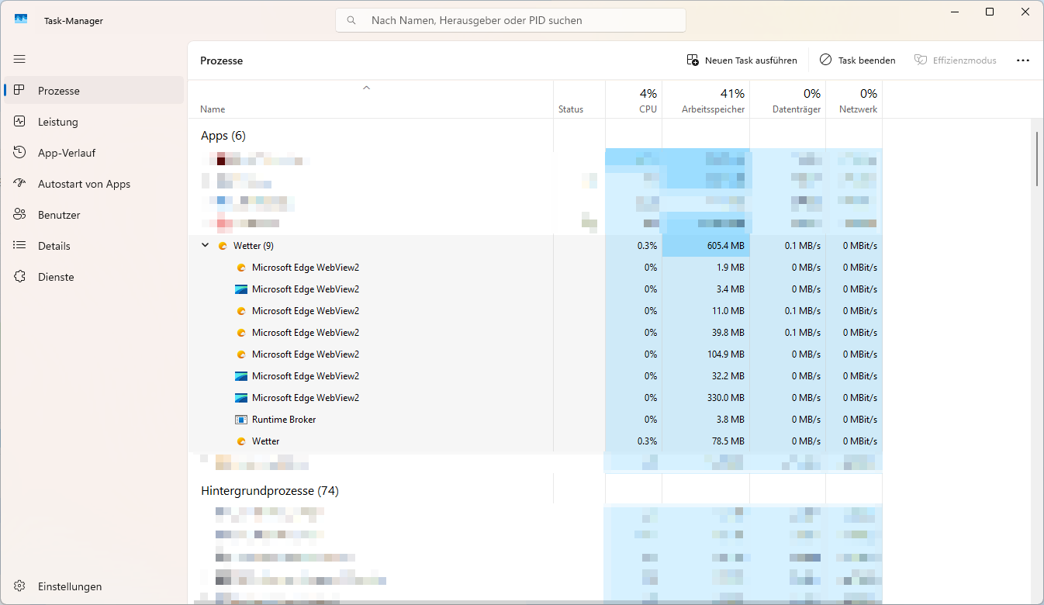The width and height of the screenshot is (1044, 605).
Task: Go to Benutzer page
Action: (x=94, y=215)
